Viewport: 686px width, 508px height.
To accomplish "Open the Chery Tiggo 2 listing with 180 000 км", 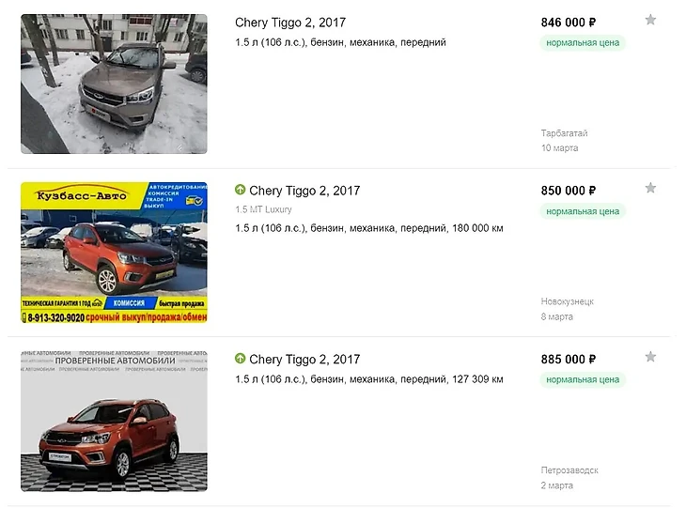I will [x=304, y=191].
